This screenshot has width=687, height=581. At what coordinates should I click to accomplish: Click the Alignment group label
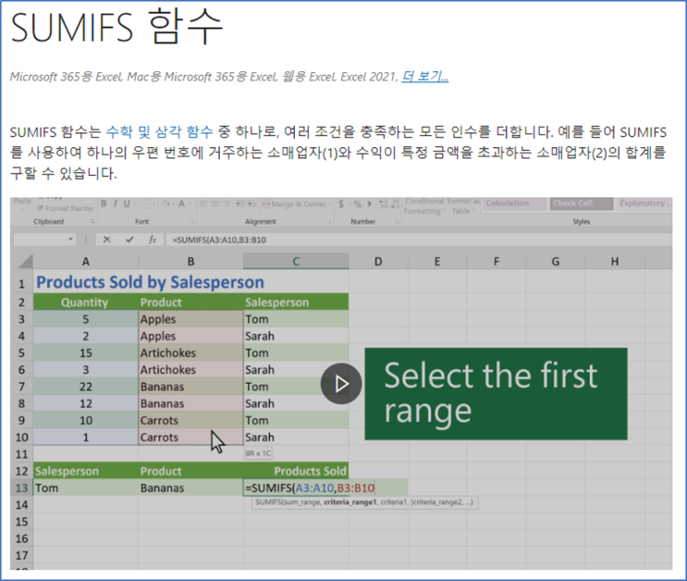pos(261,221)
